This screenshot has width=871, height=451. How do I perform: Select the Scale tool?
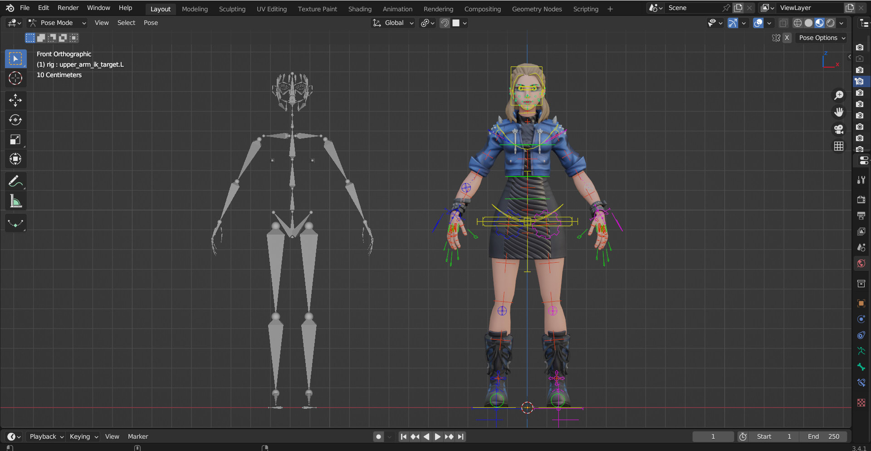[x=15, y=139]
